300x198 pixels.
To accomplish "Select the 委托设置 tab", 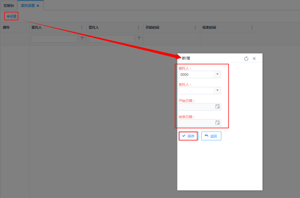I will pos(28,6).
